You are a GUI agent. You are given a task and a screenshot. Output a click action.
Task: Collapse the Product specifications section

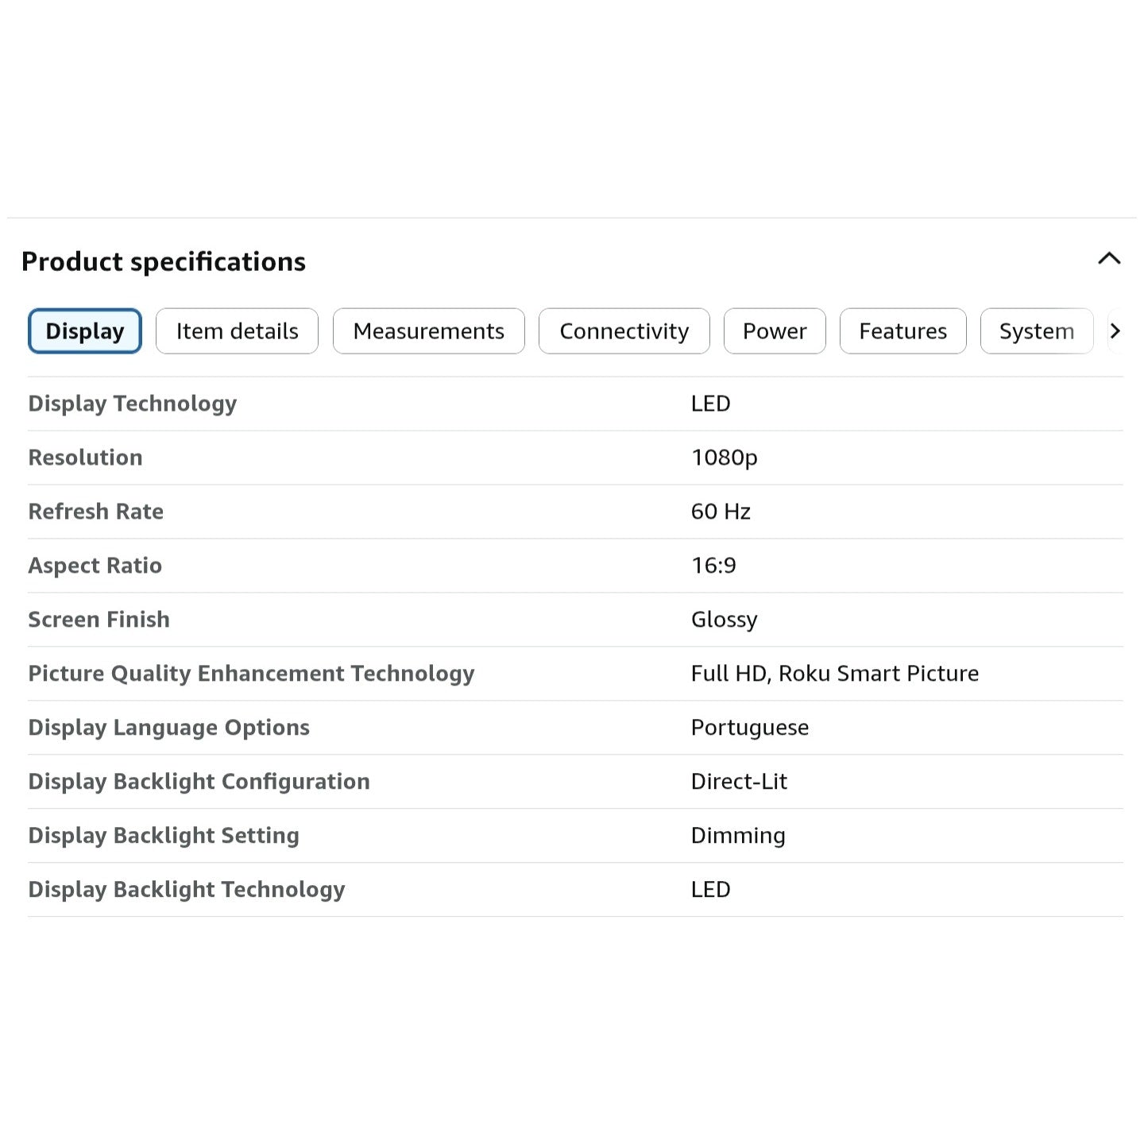point(1109,259)
